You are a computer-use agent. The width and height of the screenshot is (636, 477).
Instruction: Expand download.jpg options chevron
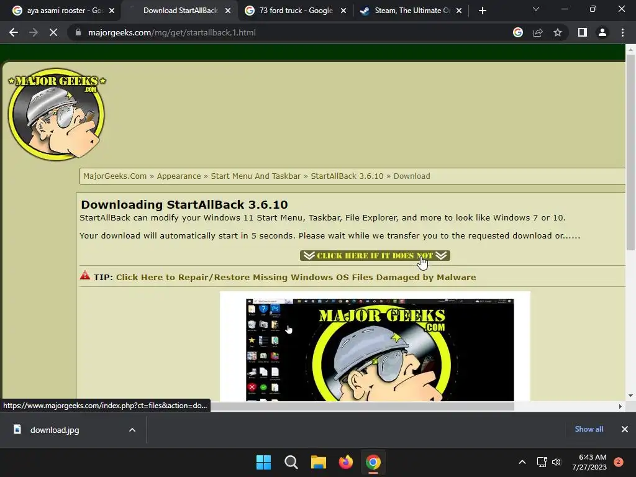coord(132,430)
